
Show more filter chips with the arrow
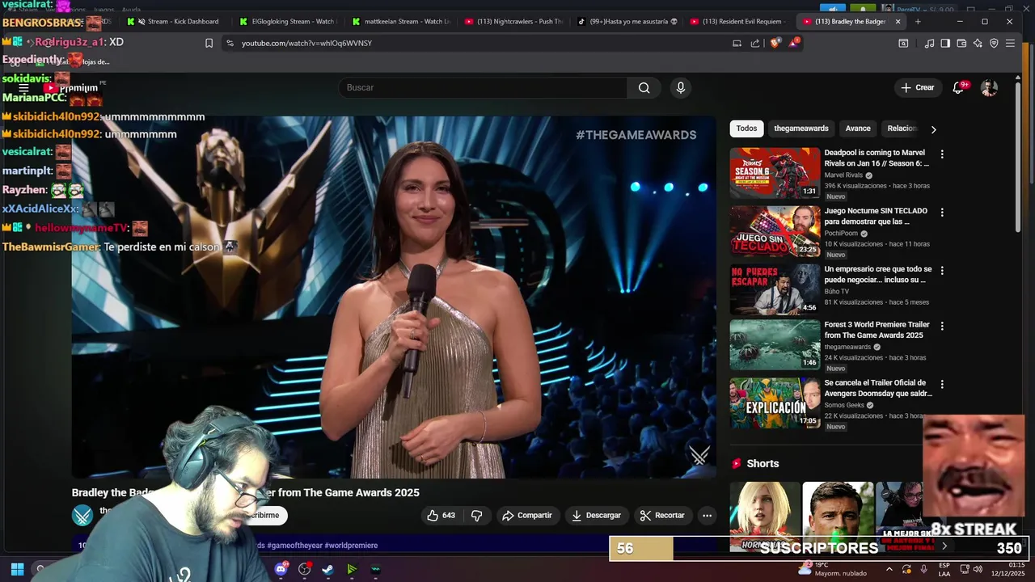[x=933, y=129]
